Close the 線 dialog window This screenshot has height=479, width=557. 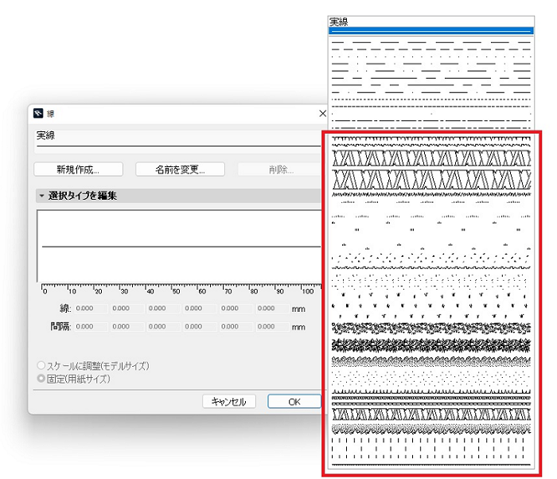(x=322, y=114)
